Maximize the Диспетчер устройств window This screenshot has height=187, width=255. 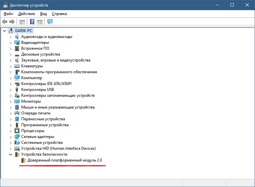pos(232,5)
